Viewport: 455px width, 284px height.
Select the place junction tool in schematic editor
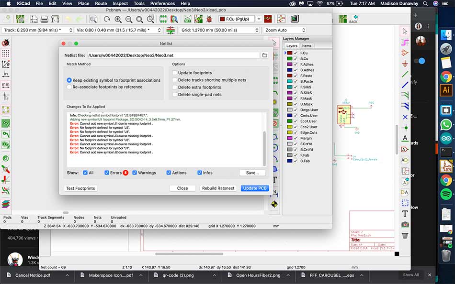click(405, 128)
